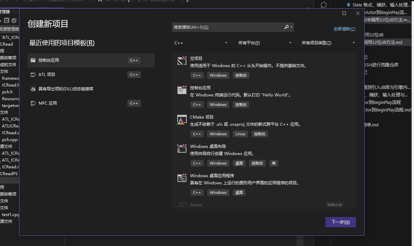This screenshot has width=414, height=246.
Task: Click the search magnifier icon in the background window
Action: pyautogui.click(x=324, y=5)
